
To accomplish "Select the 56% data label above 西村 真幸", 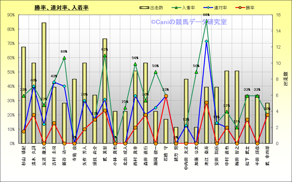I will pos(135,58).
